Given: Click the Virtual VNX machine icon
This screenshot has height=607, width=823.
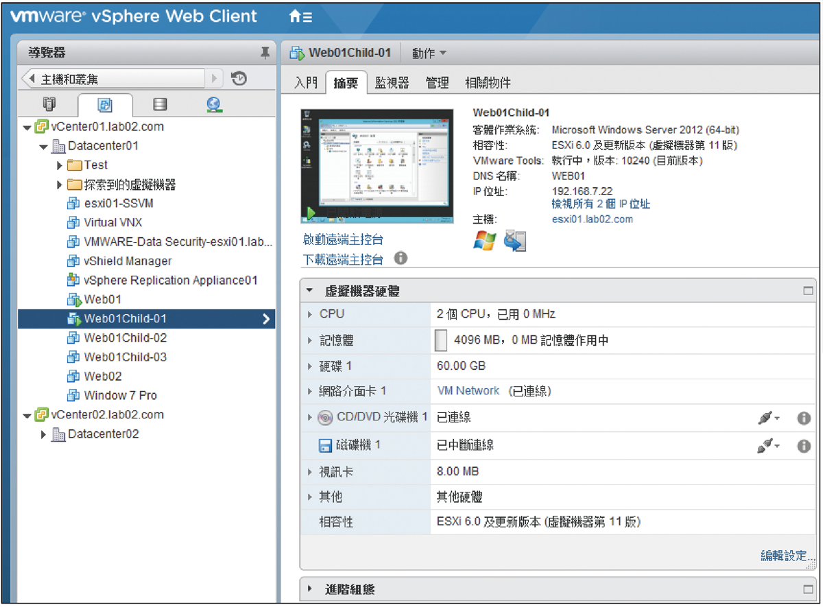Looking at the screenshot, I should [x=74, y=223].
